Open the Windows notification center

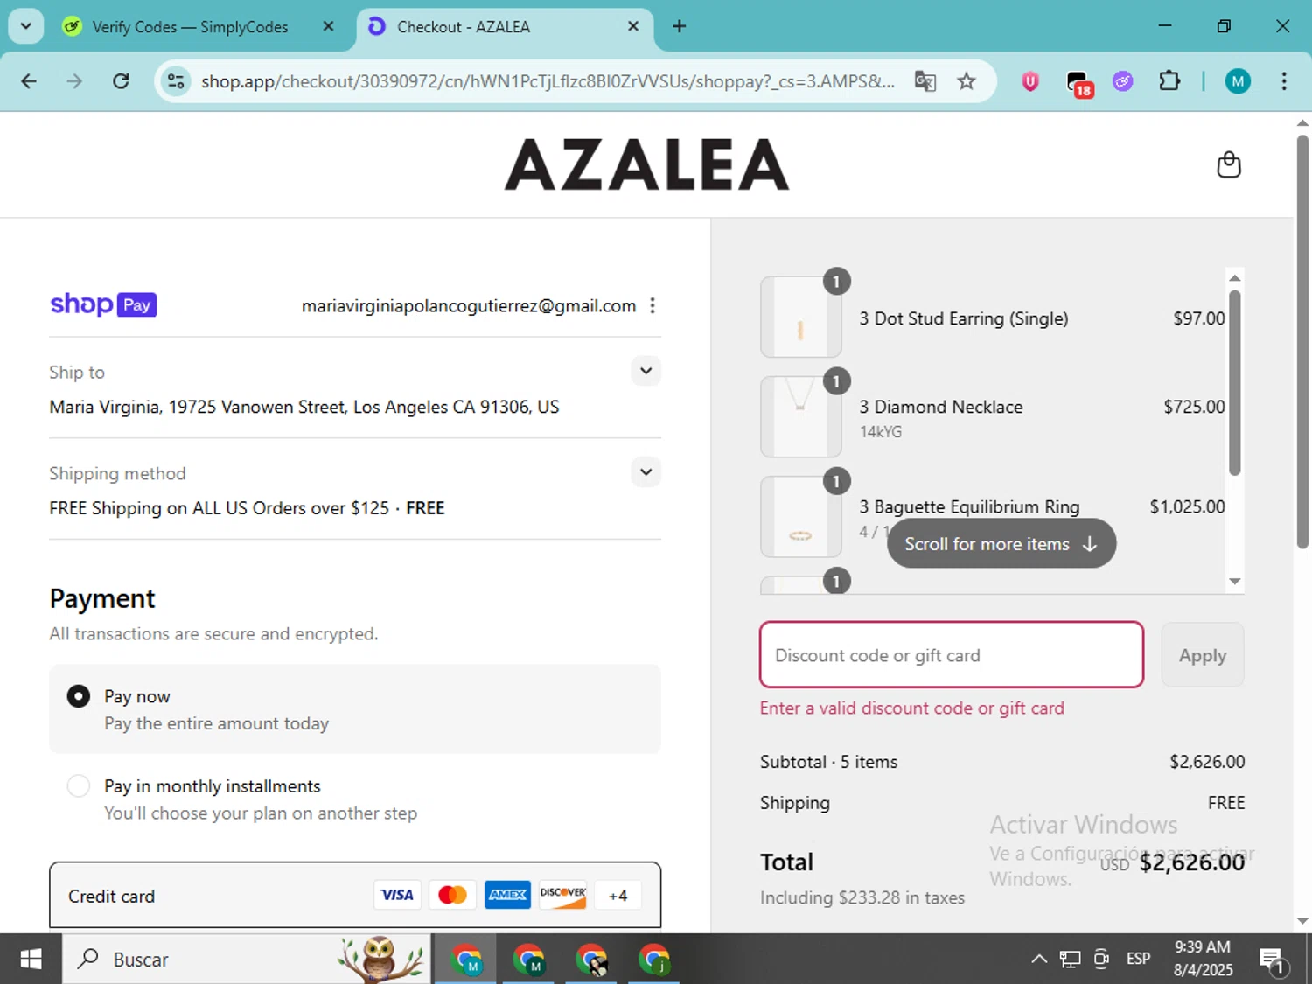1273,960
